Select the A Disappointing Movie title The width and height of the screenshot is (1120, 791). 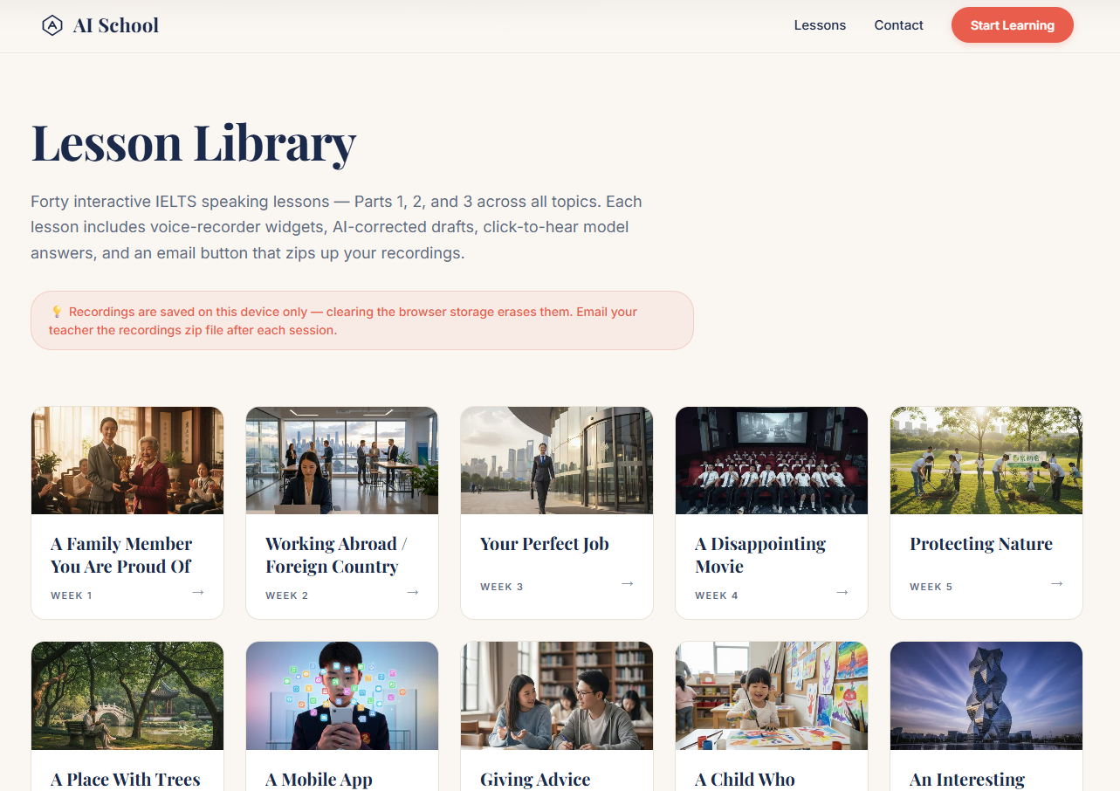(x=760, y=555)
